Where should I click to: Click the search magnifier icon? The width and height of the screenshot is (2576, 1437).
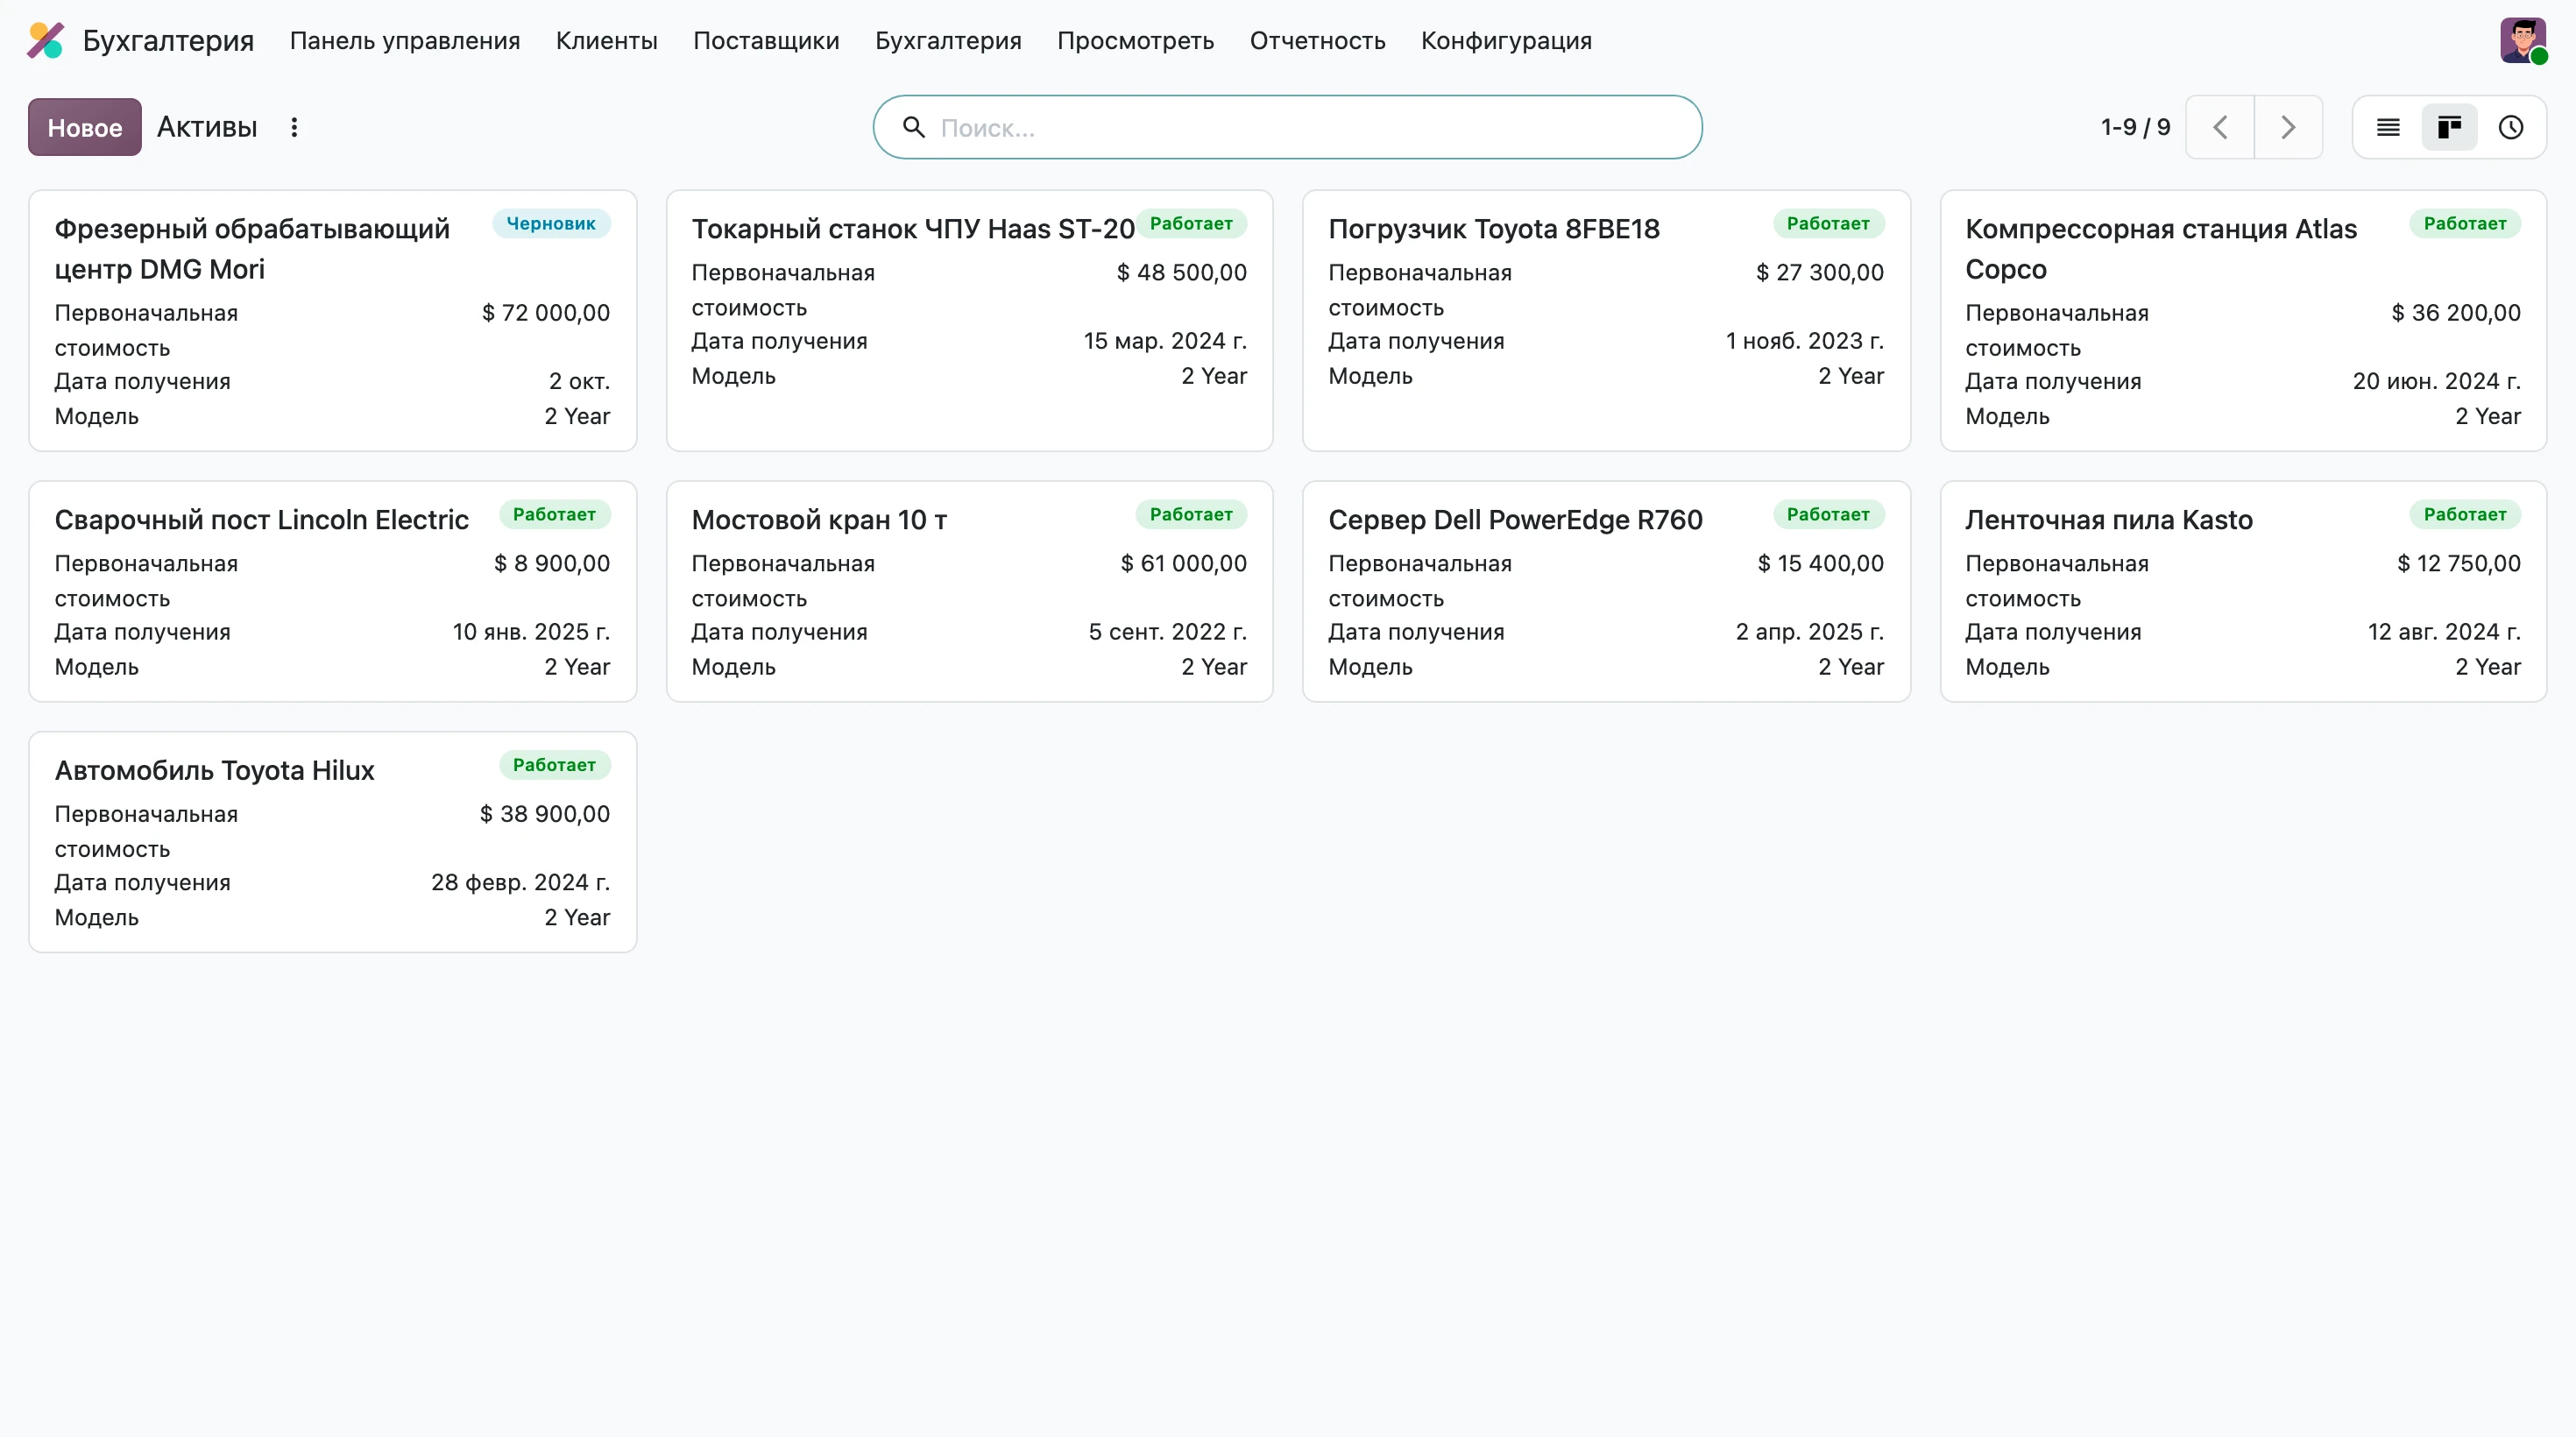click(x=913, y=127)
